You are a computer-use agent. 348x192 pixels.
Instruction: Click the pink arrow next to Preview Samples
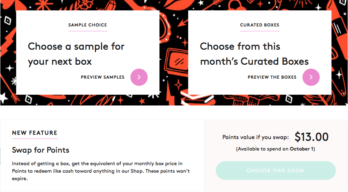point(139,77)
